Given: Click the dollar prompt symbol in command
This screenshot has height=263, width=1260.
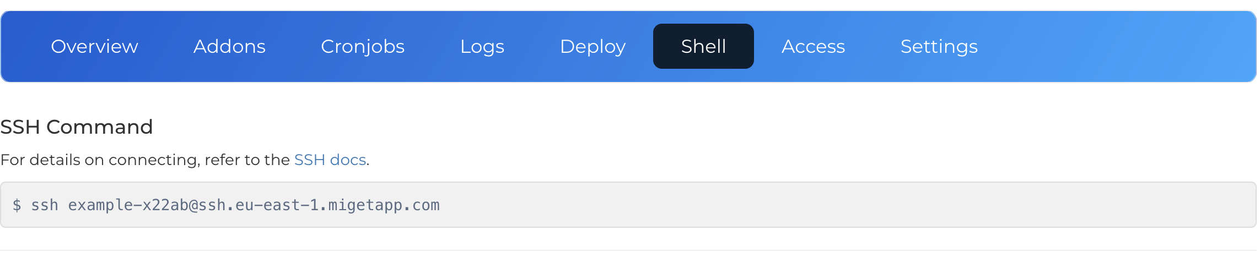Looking at the screenshot, I should [x=17, y=205].
